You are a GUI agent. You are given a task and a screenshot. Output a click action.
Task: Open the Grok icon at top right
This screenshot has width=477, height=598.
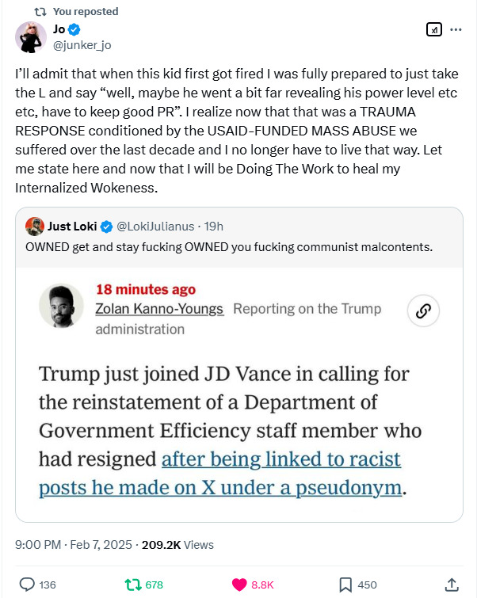433,30
